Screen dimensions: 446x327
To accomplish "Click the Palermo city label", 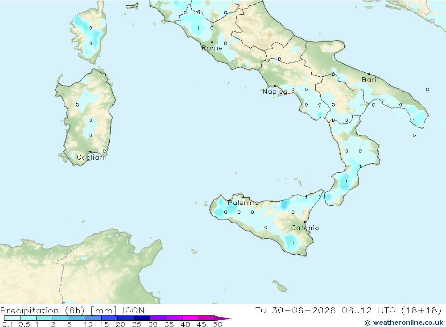I will (243, 203).
